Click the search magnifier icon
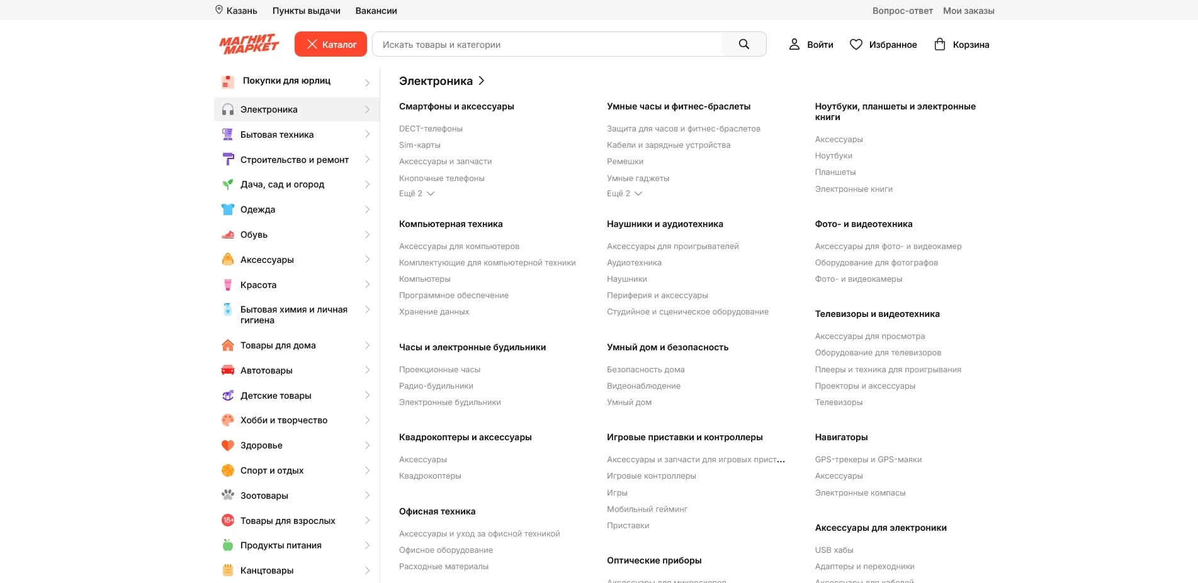Viewport: 1198px width, 583px height. point(743,44)
